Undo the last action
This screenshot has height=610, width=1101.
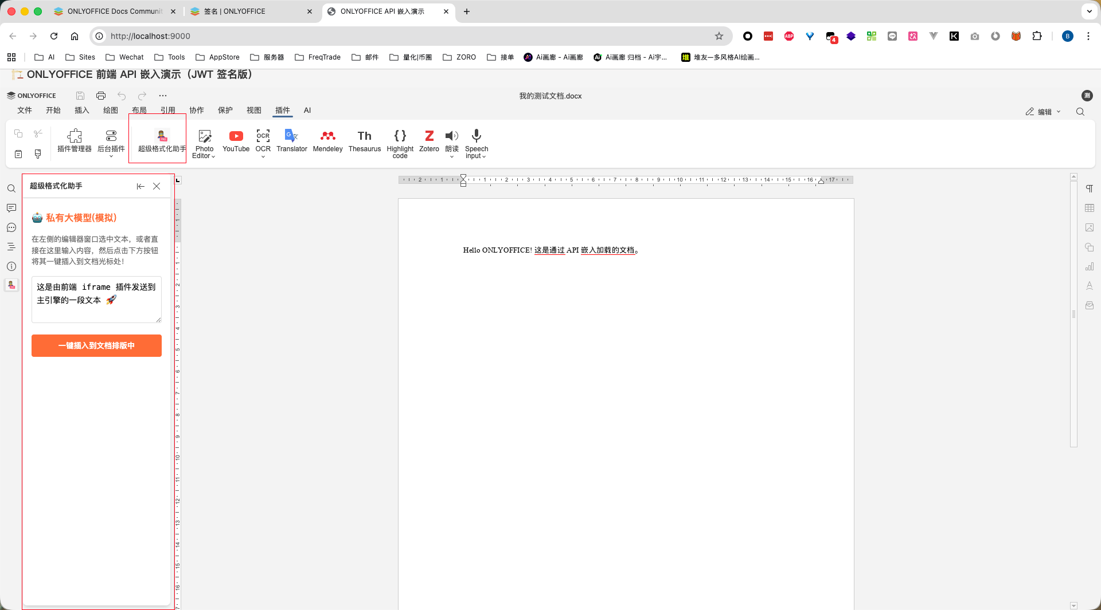coord(122,96)
